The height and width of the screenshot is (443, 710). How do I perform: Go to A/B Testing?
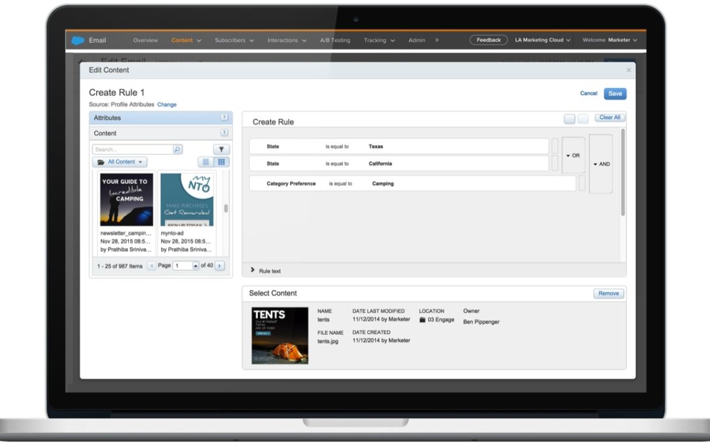tap(335, 40)
